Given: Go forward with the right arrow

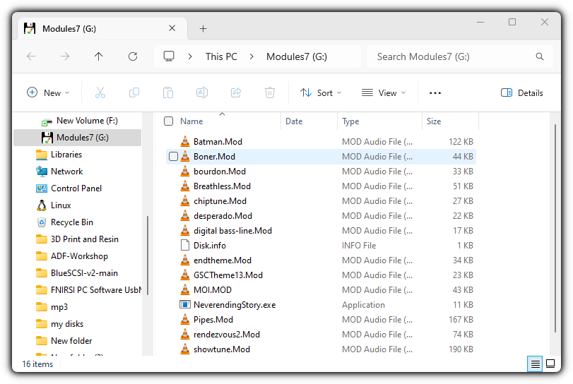Looking at the screenshot, I should coord(65,56).
